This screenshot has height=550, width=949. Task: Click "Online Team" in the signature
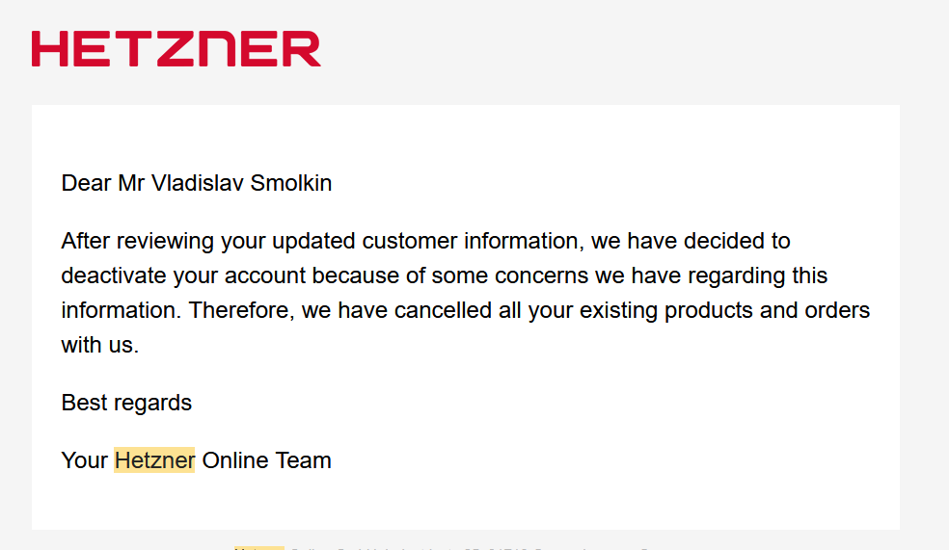click(266, 460)
